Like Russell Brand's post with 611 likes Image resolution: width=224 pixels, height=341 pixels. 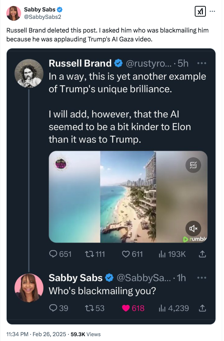pos(132,254)
